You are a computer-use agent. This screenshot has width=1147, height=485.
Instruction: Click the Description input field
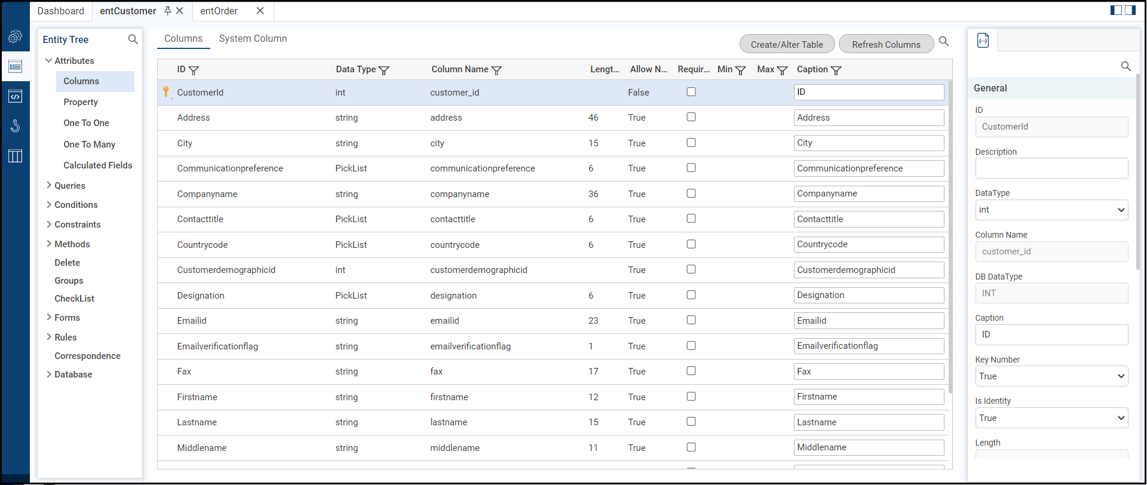coord(1051,168)
